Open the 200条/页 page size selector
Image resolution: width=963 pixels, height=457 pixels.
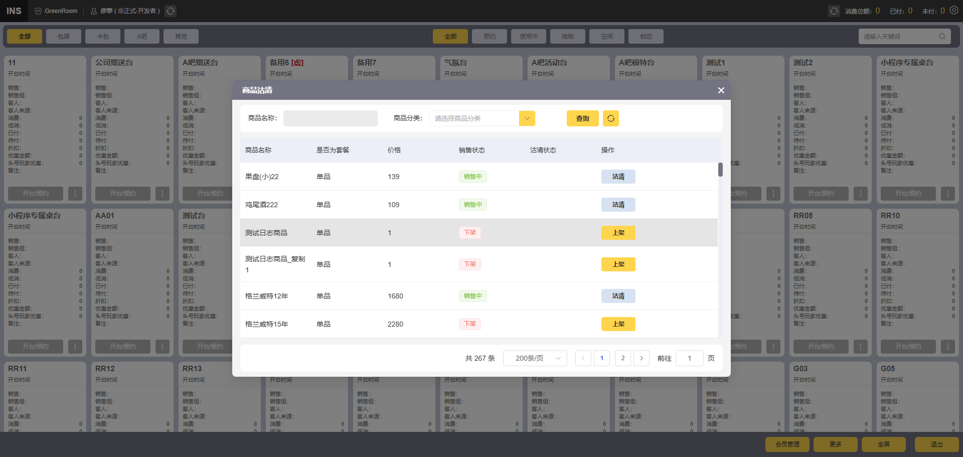[535, 358]
